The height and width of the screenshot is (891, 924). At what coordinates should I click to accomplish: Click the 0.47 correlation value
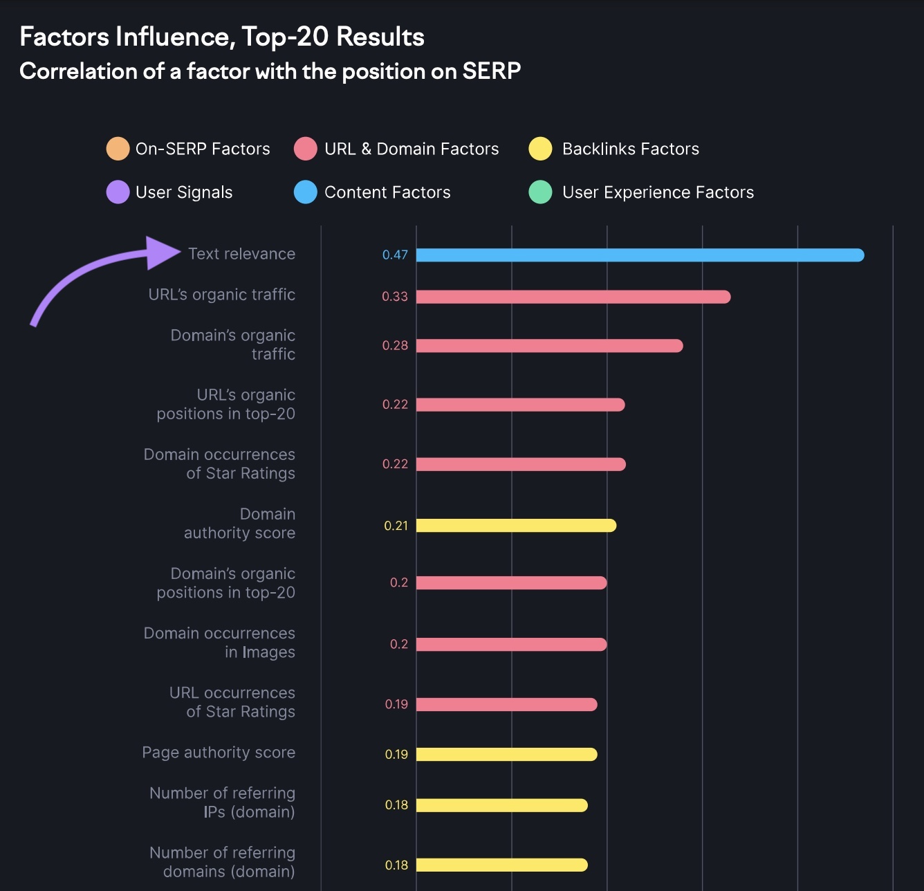coord(395,255)
